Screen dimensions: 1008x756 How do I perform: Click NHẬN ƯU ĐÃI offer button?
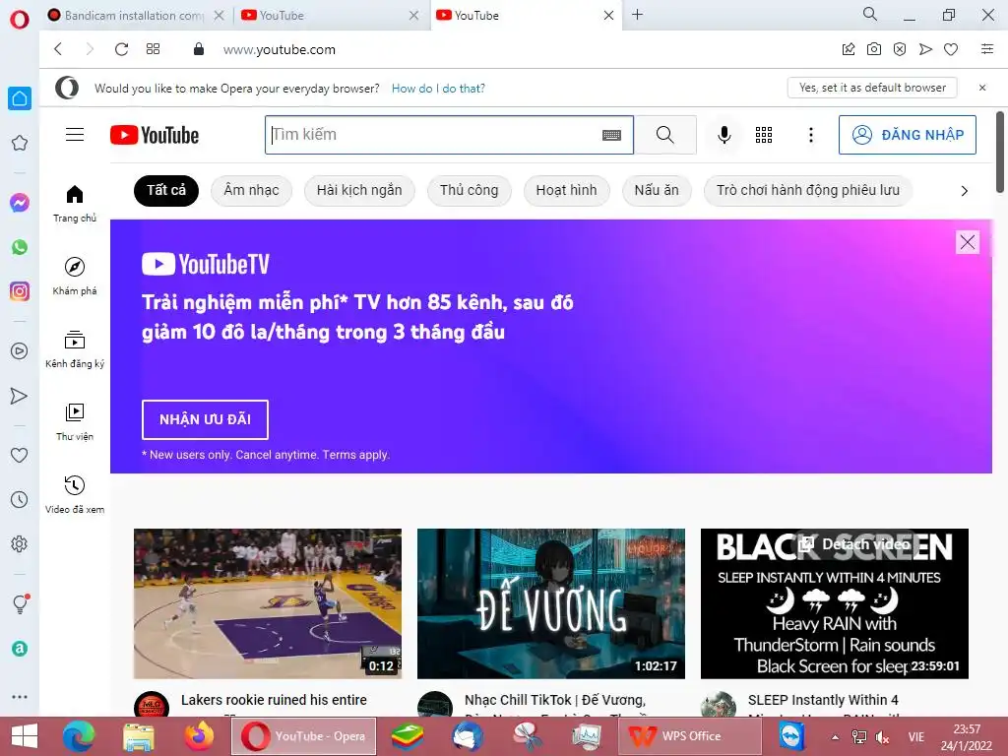pyautogui.click(x=205, y=419)
